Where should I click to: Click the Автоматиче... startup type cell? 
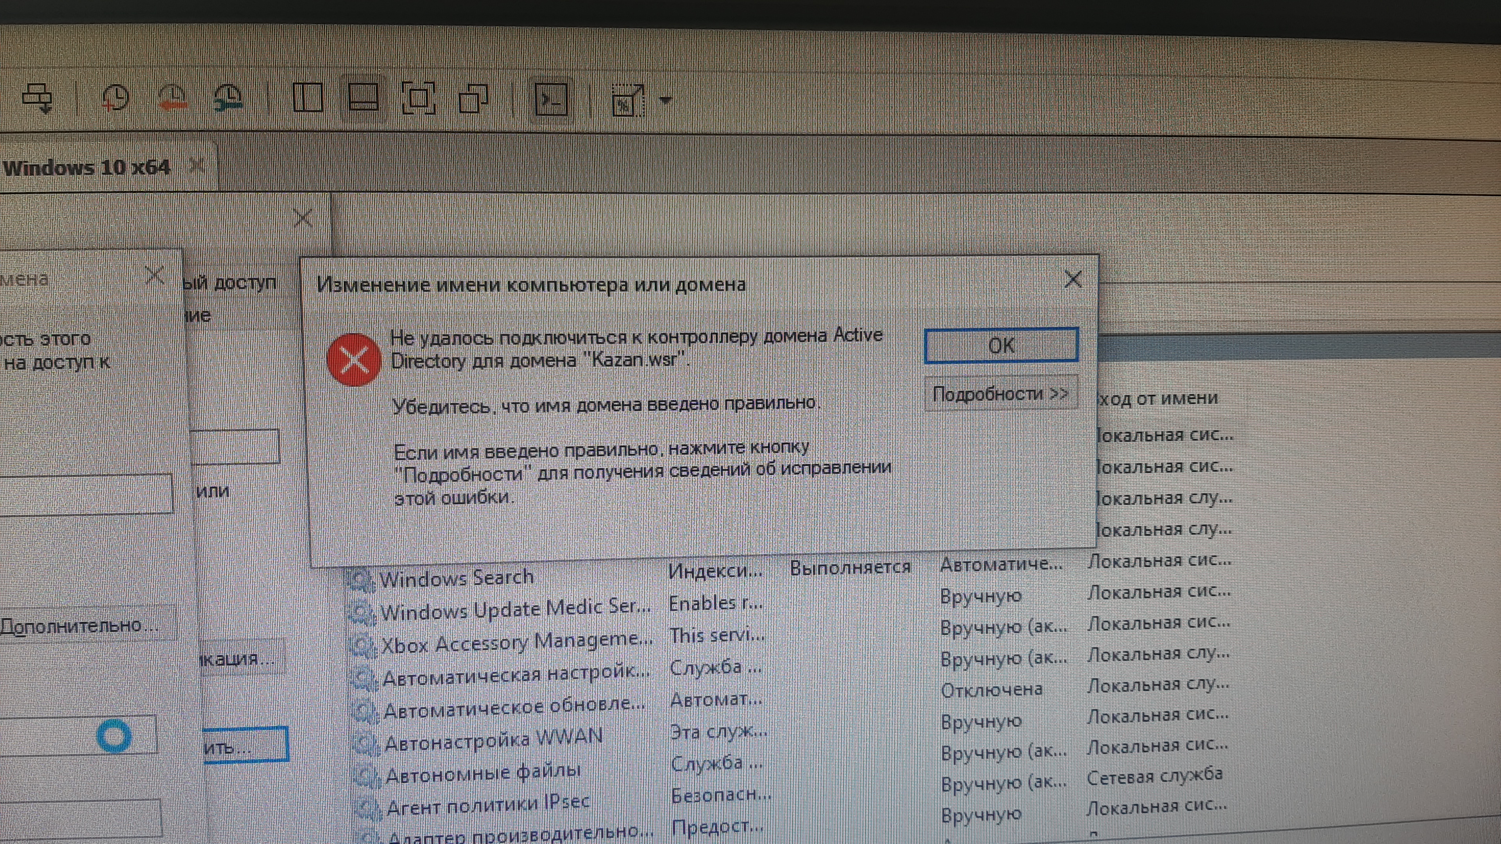point(1001,564)
